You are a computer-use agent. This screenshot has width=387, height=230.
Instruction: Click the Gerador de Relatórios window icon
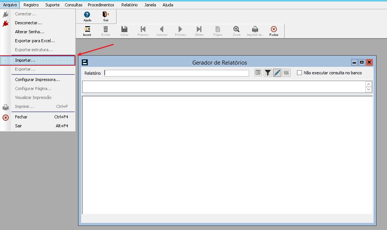coord(85,62)
